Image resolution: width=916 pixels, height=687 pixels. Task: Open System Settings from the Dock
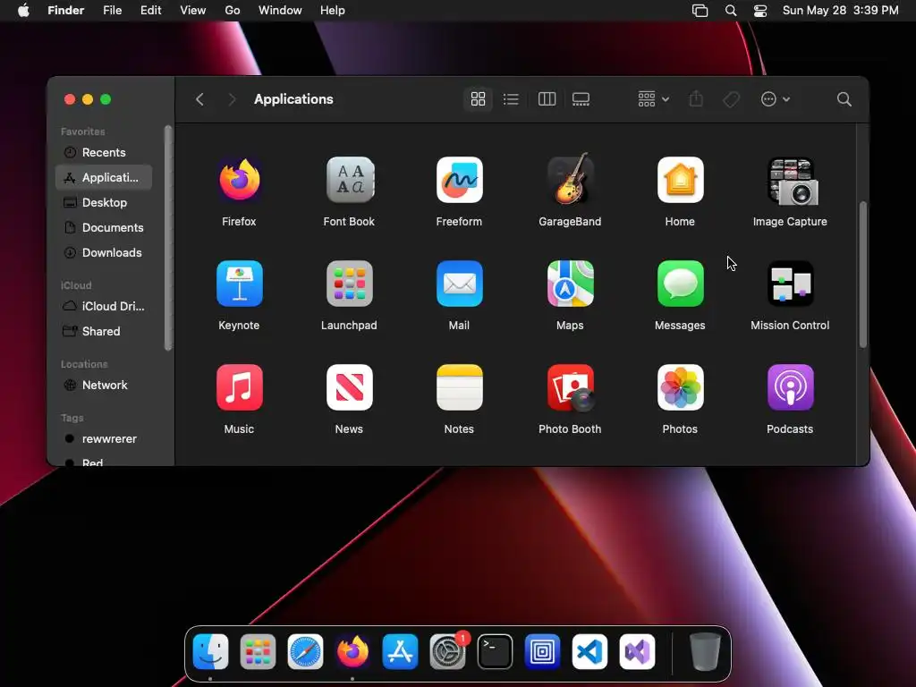pyautogui.click(x=448, y=651)
